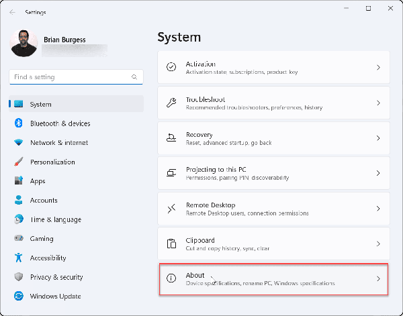Click the Troubleshoot wrench icon

coord(171,103)
